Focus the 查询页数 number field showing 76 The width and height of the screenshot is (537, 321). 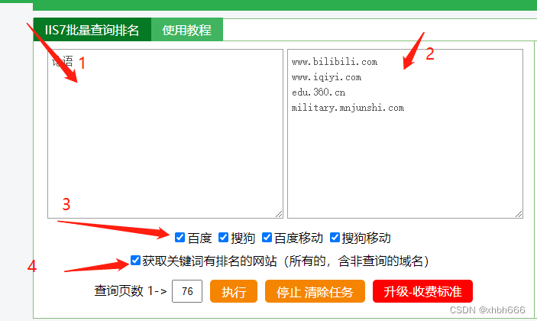coord(187,291)
